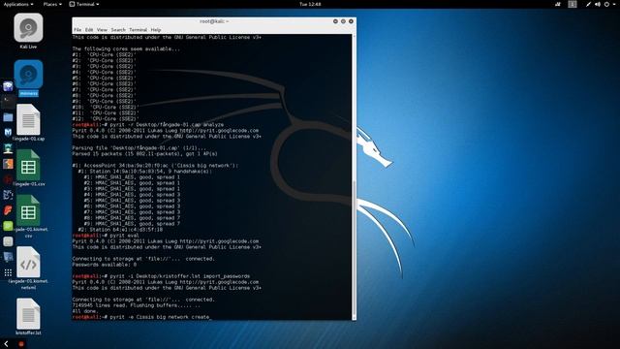Click the red notification icon at bottom-left
This screenshot has width=620, height=349.
21,344
